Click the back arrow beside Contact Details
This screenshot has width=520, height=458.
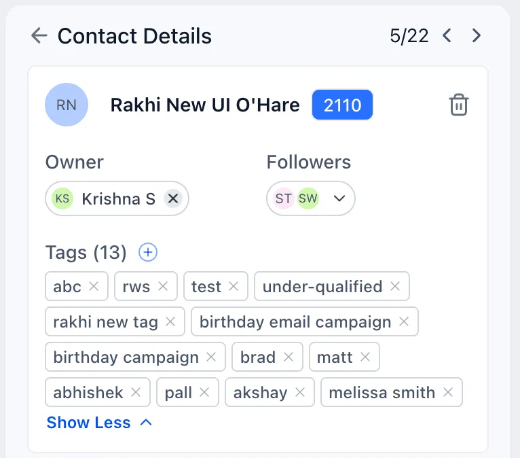coord(39,36)
